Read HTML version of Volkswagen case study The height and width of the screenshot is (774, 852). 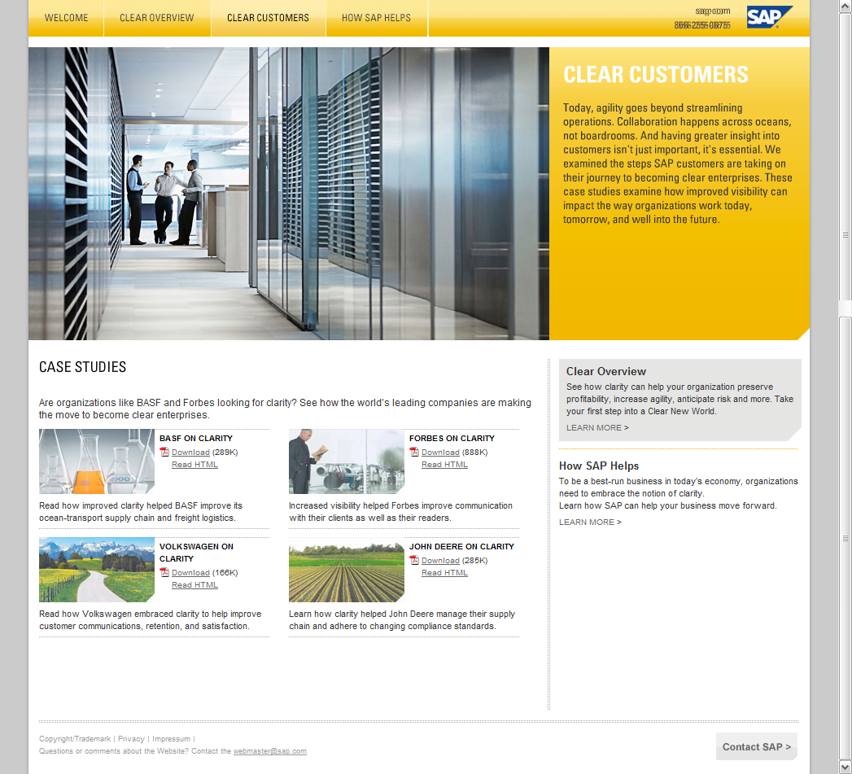194,585
